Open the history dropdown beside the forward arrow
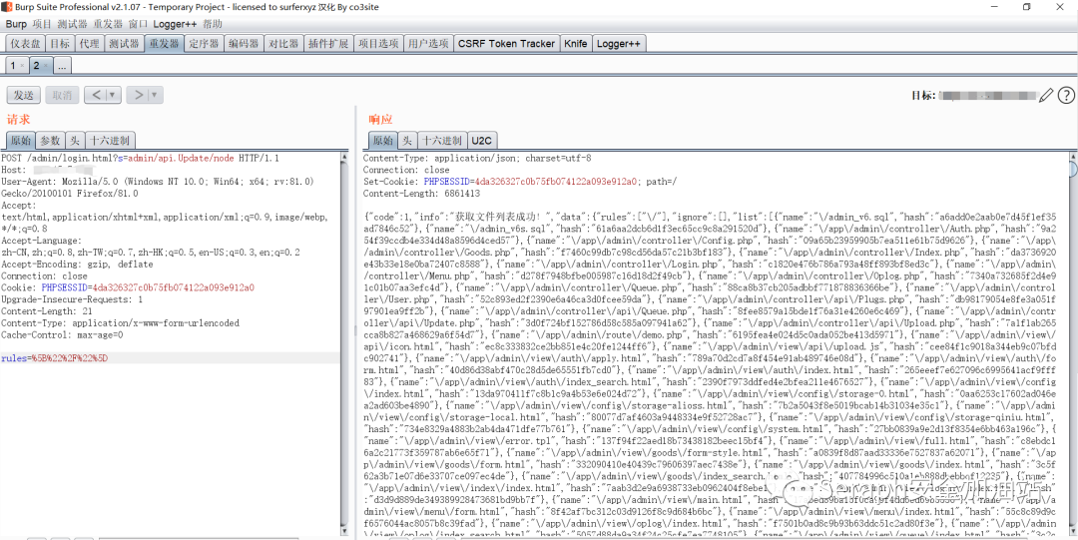The height and width of the screenshot is (540, 1078). pos(156,95)
